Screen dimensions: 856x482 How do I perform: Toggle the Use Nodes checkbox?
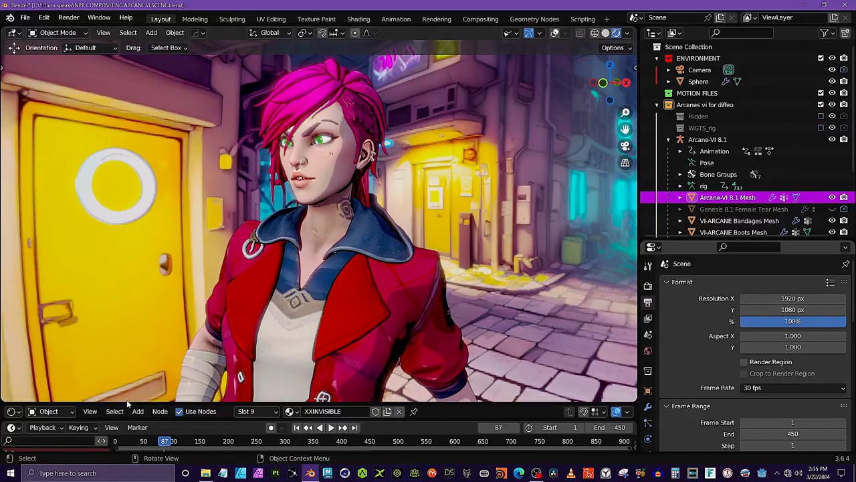[179, 412]
